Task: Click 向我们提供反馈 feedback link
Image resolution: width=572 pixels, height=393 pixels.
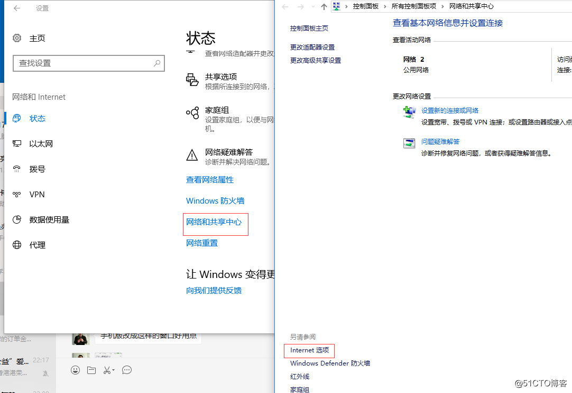Action: (x=214, y=290)
